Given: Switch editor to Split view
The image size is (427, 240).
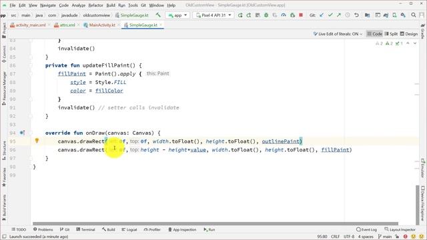Looking at the screenshot, I should [391, 34].
